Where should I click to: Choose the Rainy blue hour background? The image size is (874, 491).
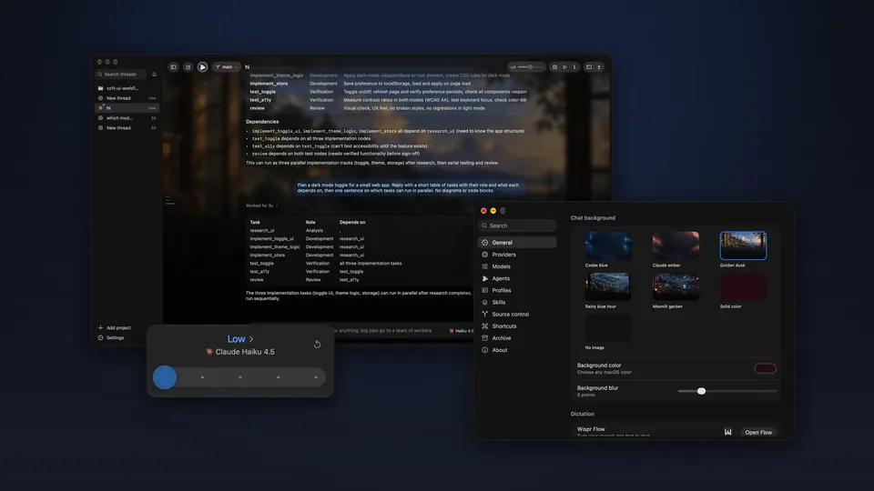click(x=608, y=286)
